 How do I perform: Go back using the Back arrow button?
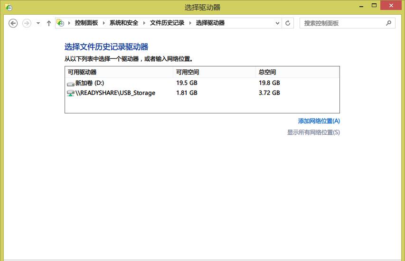tap(13, 23)
